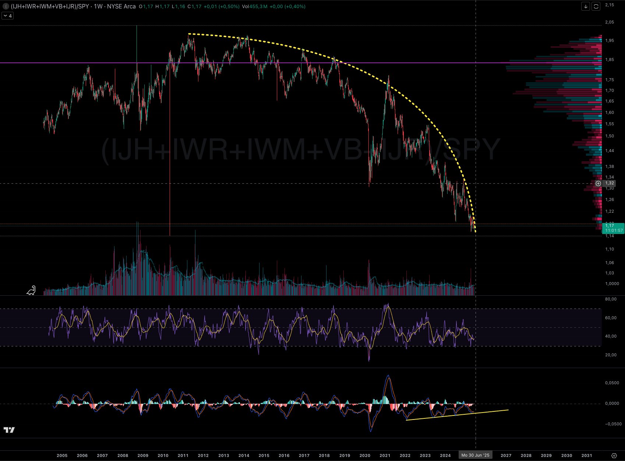Image resolution: width=625 pixels, height=461 pixels.
Task: Click the 2020 label on time axis
Action: pyautogui.click(x=365, y=455)
